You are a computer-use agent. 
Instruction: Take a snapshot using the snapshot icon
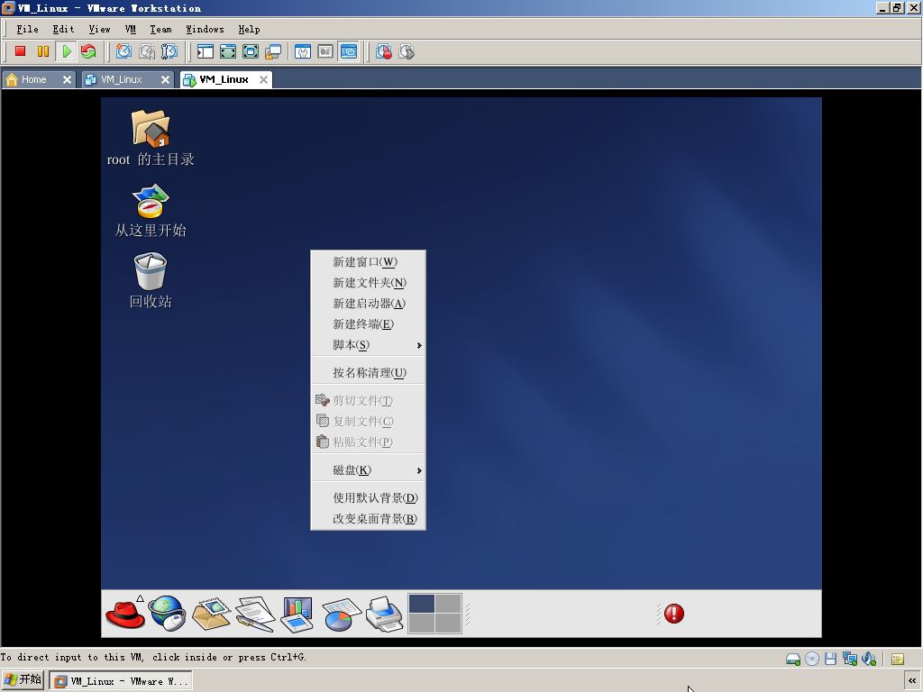pyautogui.click(x=123, y=51)
